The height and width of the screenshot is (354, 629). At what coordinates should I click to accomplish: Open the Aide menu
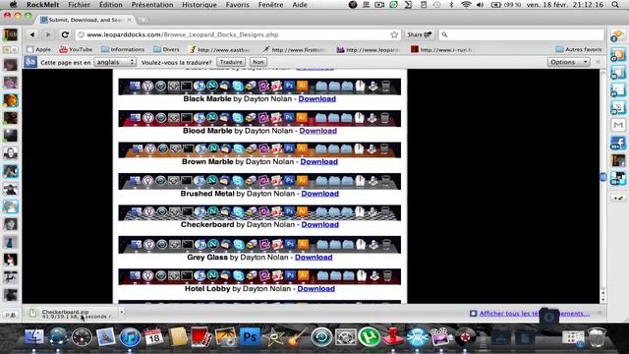(300, 5)
